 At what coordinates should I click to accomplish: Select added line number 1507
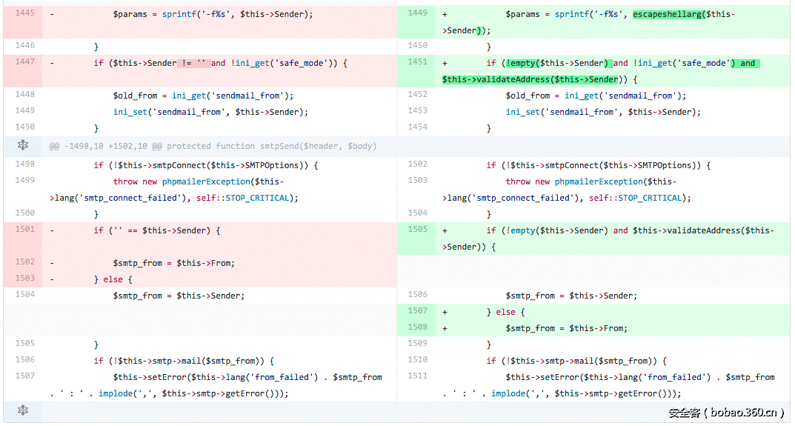[418, 311]
